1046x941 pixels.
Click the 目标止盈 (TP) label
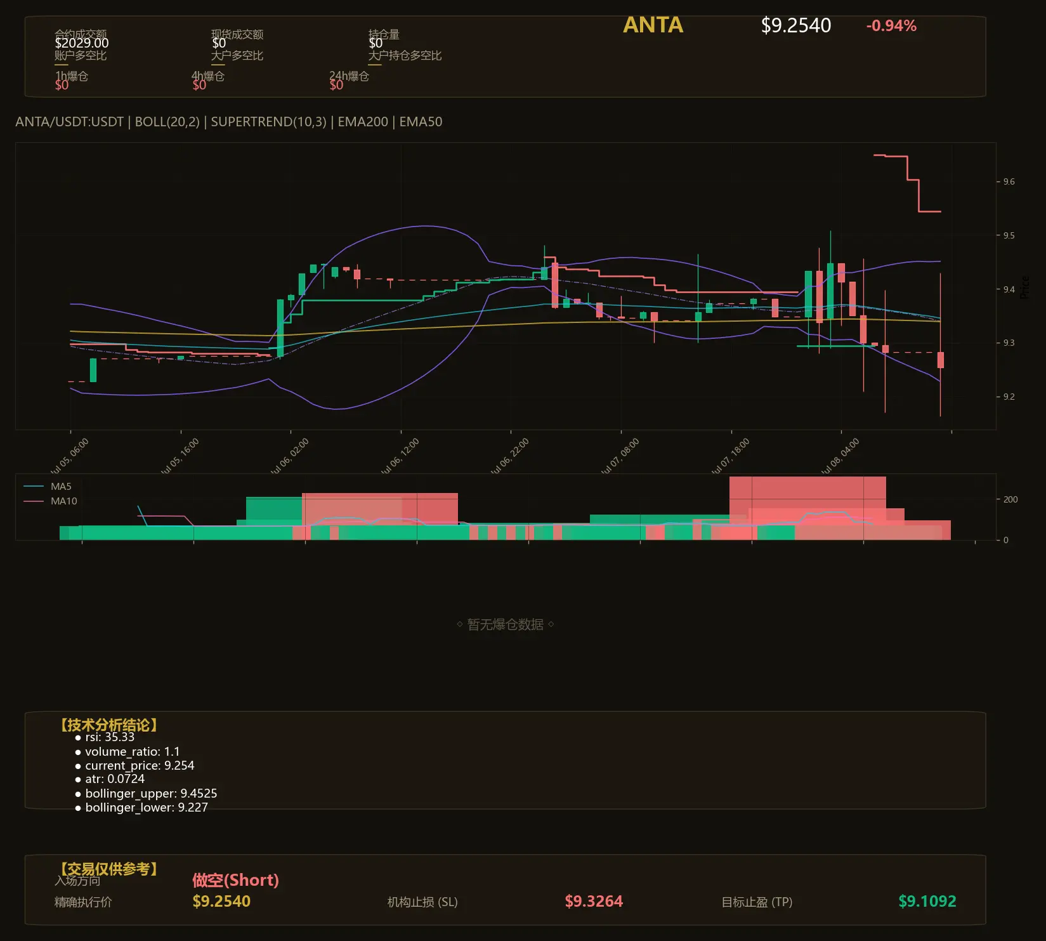(757, 902)
